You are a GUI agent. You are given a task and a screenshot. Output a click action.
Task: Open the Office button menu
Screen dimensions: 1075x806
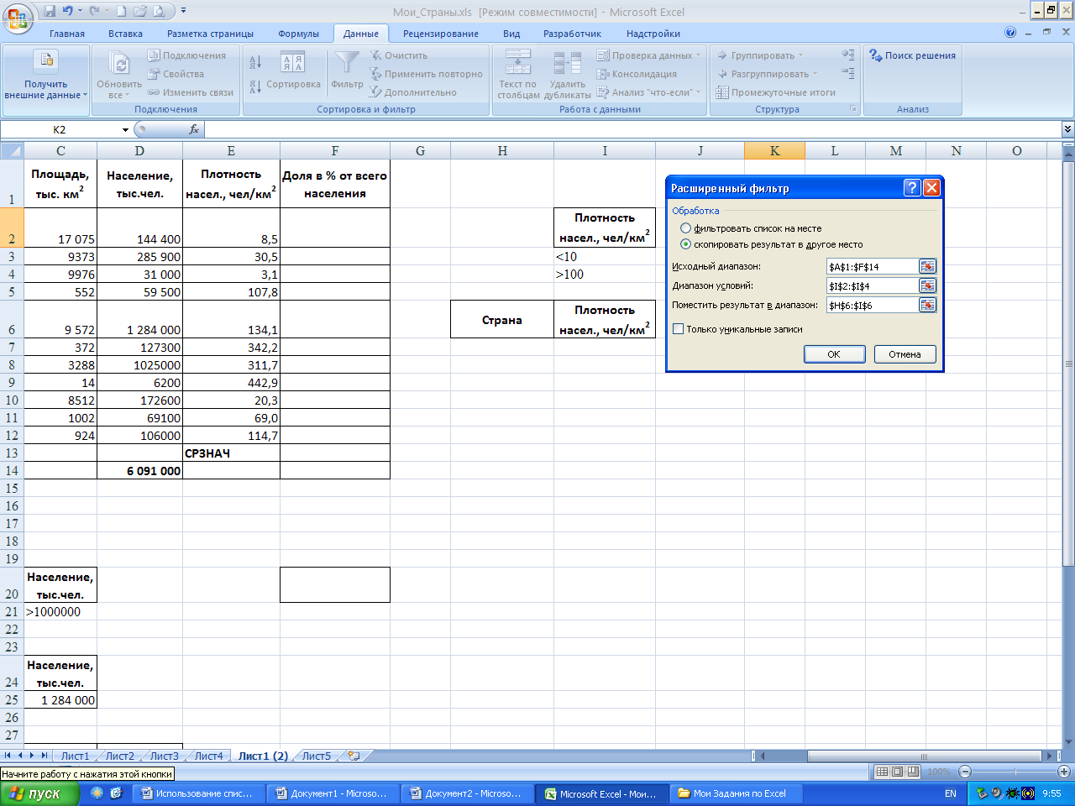click(x=17, y=17)
